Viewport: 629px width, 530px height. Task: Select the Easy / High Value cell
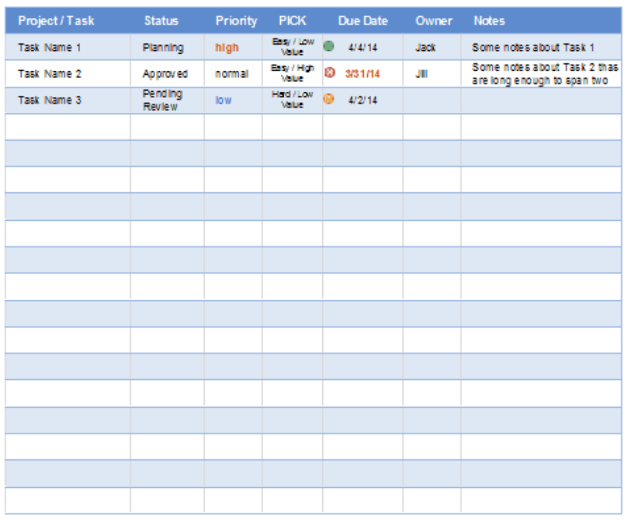[x=292, y=74]
